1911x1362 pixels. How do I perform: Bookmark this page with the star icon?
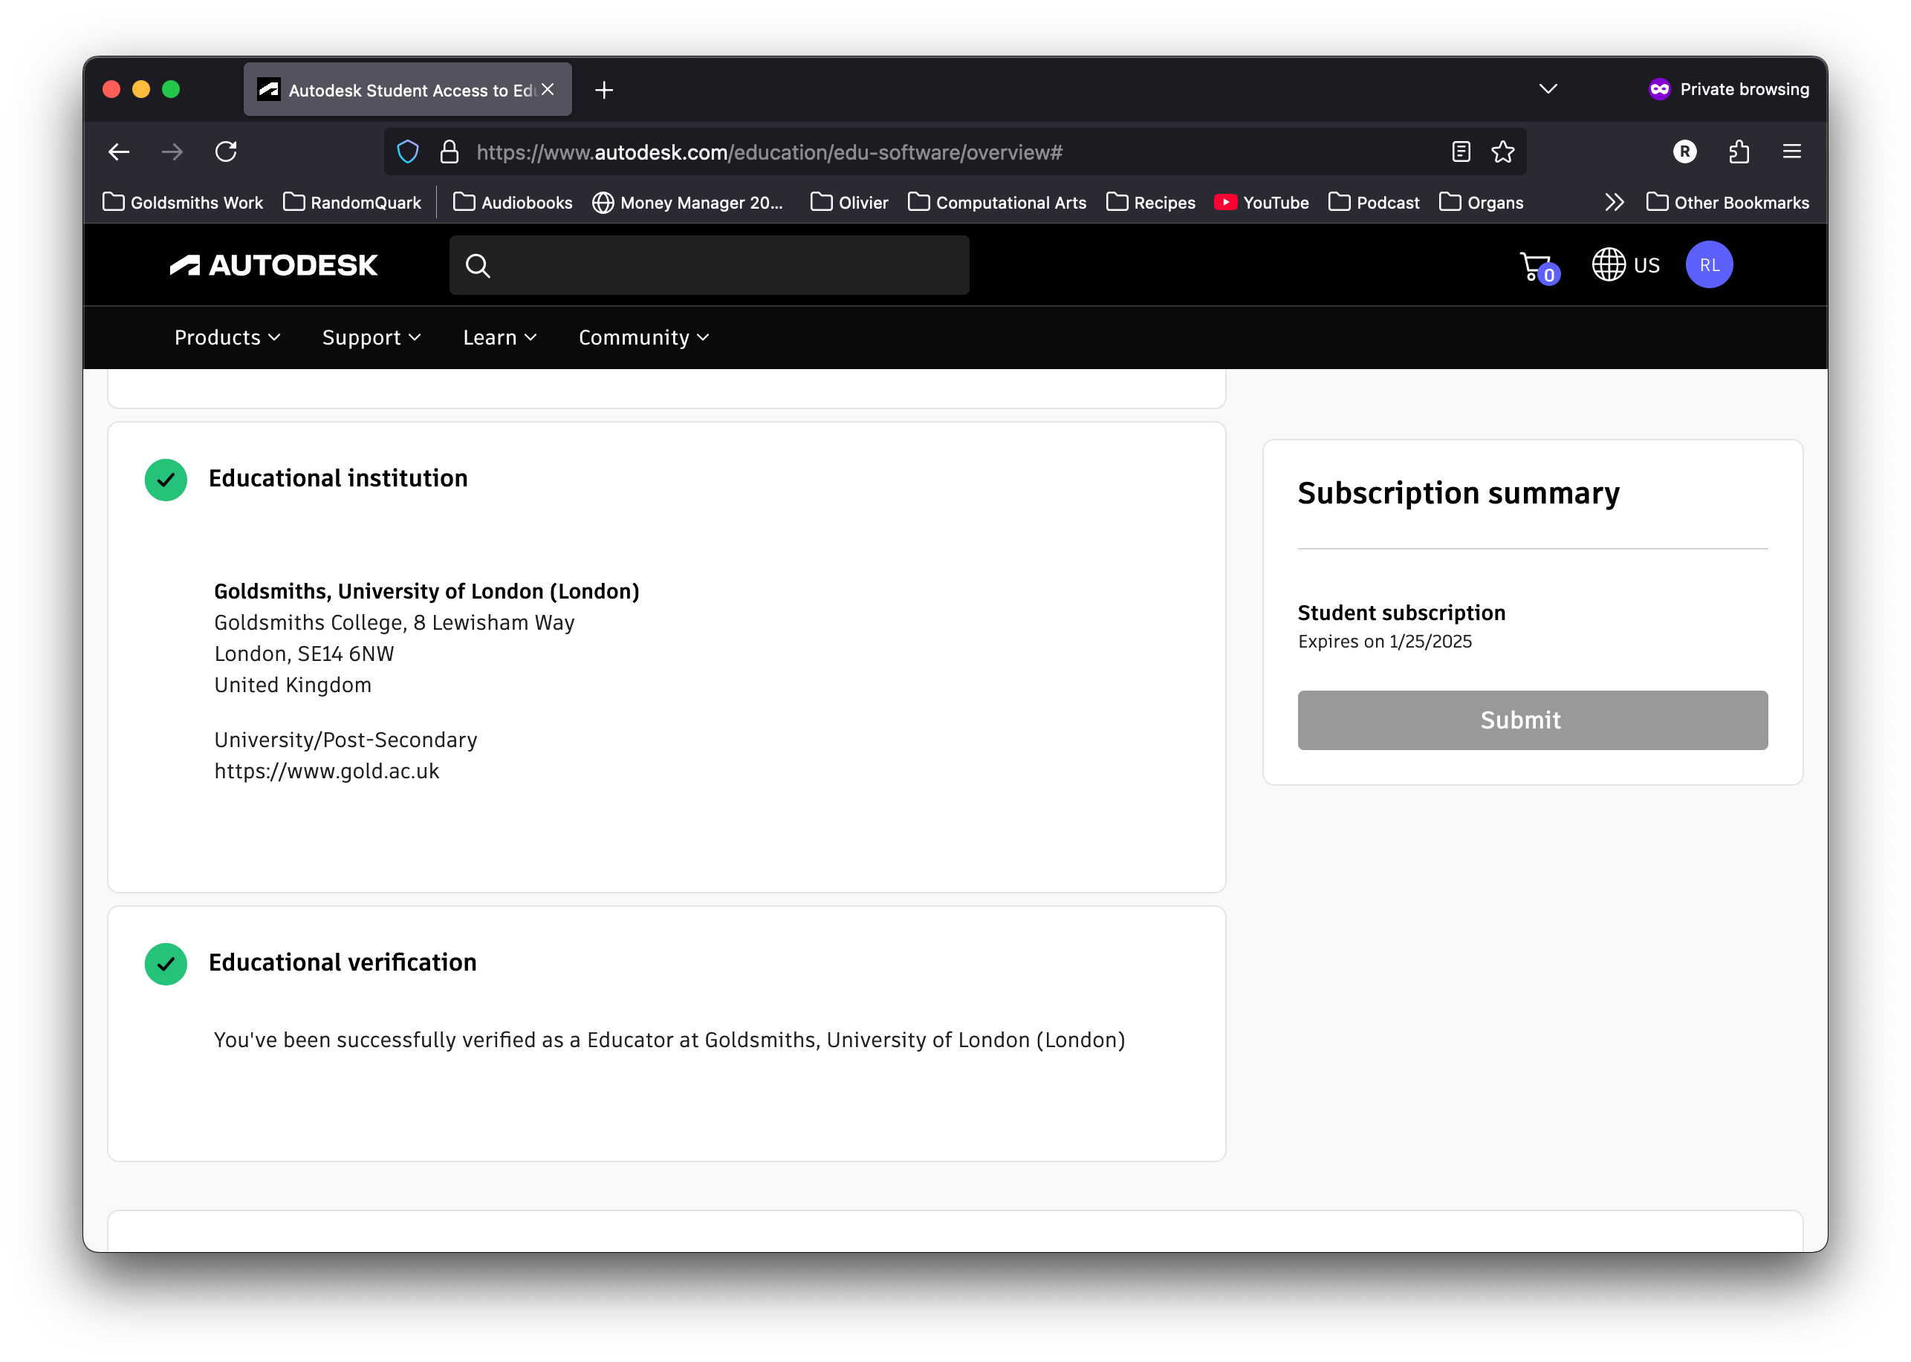[1502, 151]
